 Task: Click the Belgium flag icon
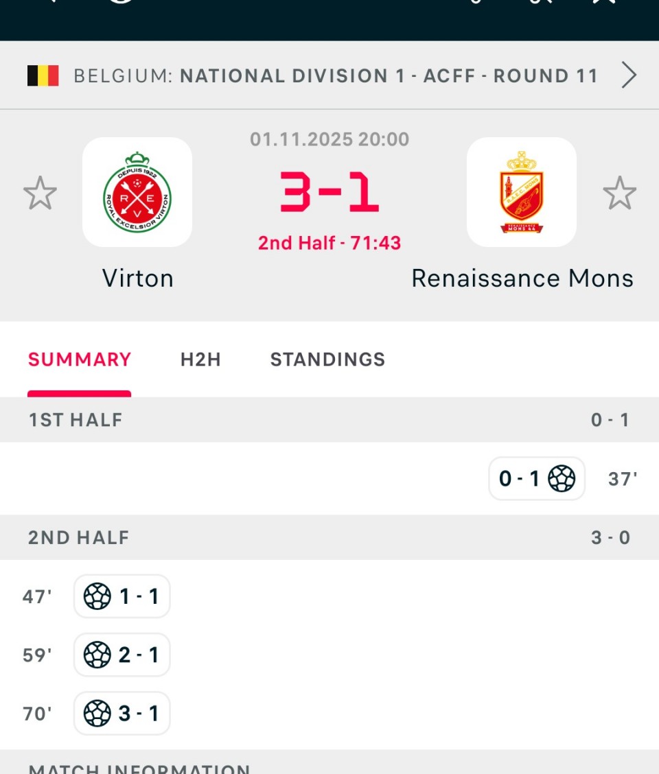click(43, 75)
